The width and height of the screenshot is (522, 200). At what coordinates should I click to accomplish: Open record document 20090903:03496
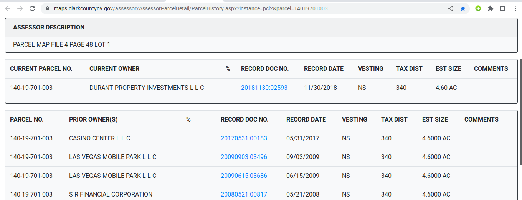click(x=244, y=157)
